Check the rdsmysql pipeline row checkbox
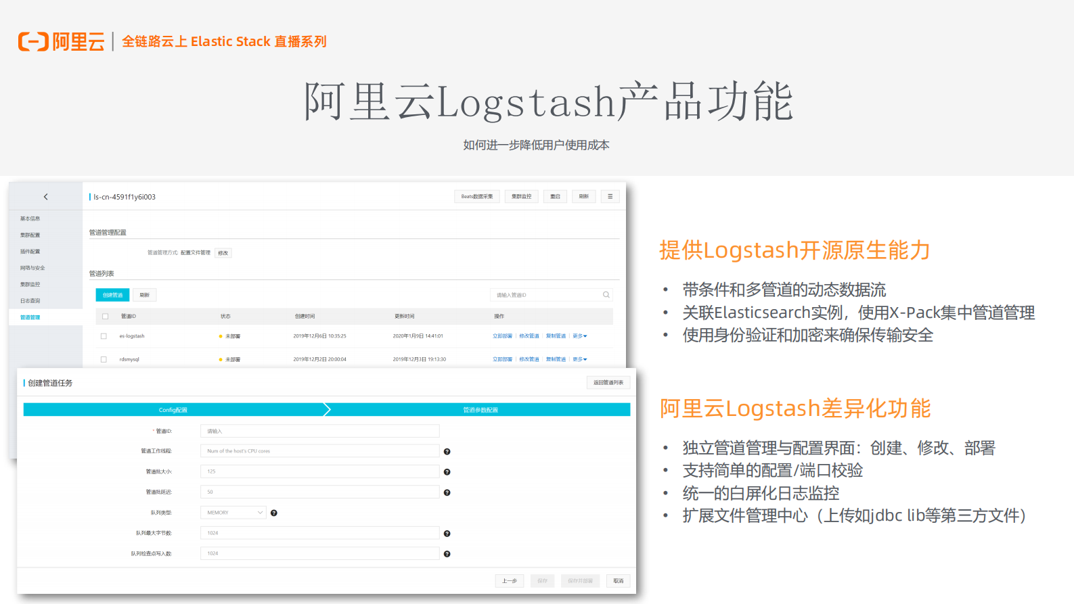This screenshot has height=604, width=1074. click(104, 360)
